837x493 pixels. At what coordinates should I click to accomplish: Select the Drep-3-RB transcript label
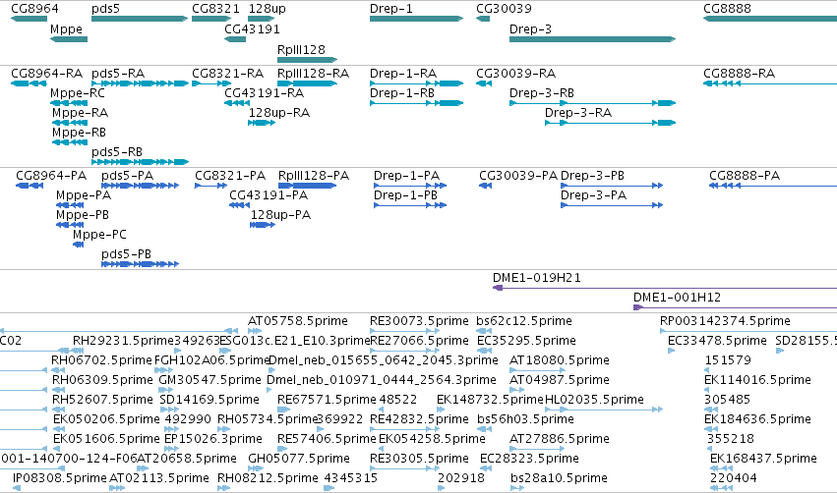pyautogui.click(x=542, y=92)
